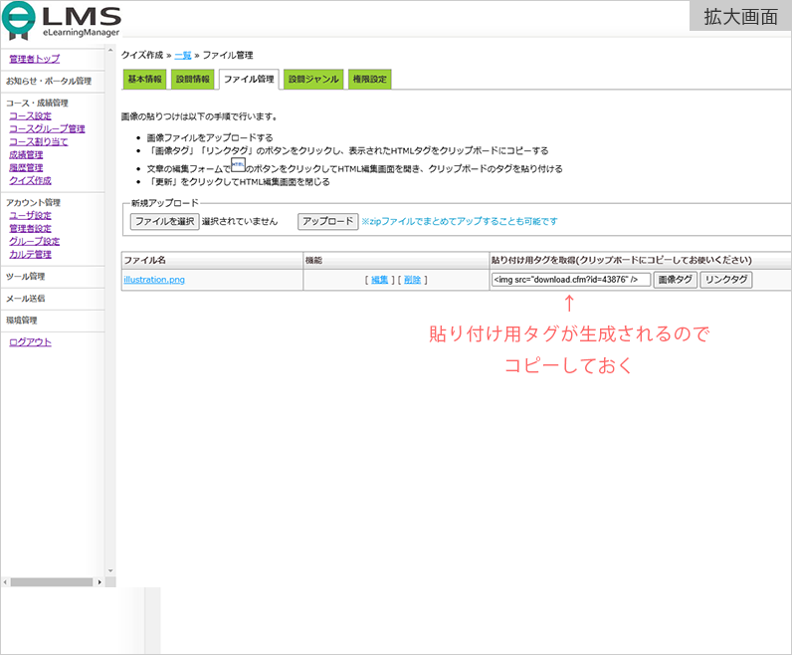Click 一覧 breadcrumb link

(183, 55)
